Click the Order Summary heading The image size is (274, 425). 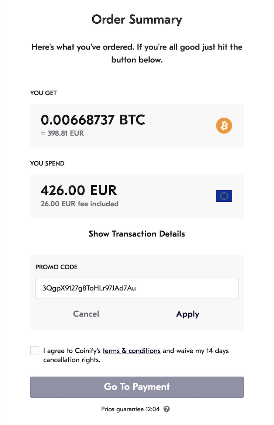(137, 19)
